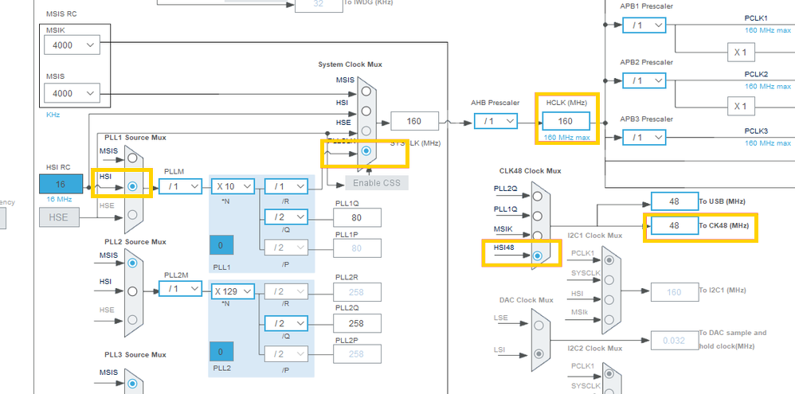Select PLLCLK radio in System Clock Mux
795x394 pixels.
pyautogui.click(x=366, y=151)
